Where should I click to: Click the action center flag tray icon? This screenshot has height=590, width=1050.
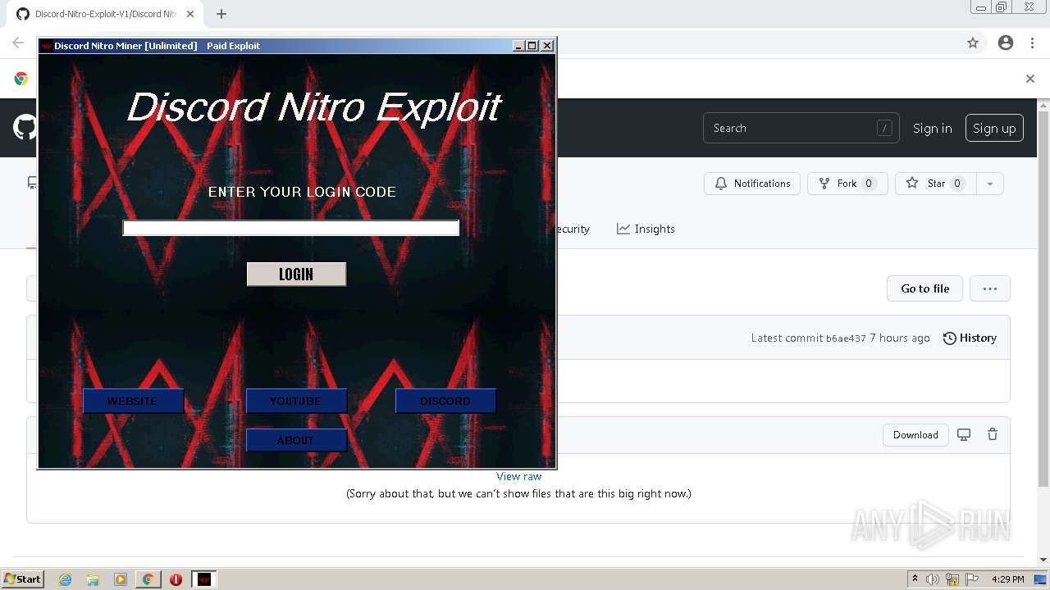pyautogui.click(x=972, y=579)
